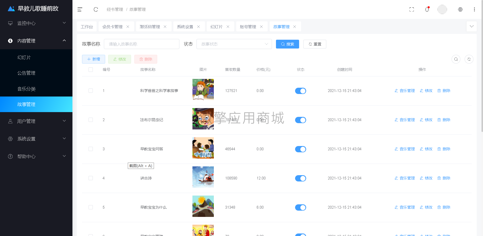Close the 激活码管理 tab
This screenshot has height=236, width=483.
165,27
